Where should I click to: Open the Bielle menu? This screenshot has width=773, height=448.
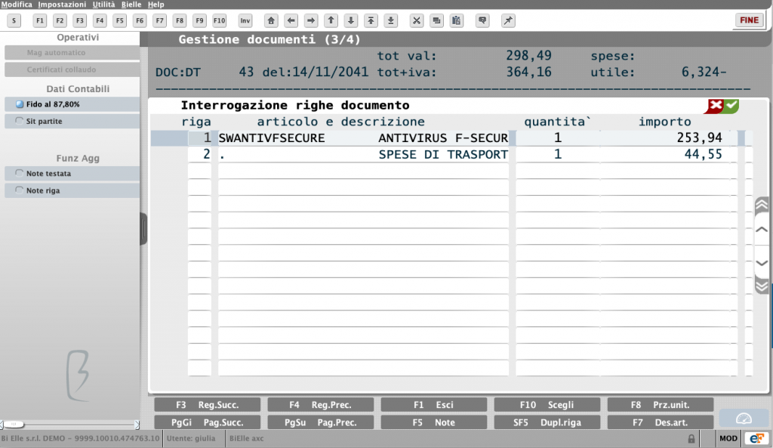click(x=131, y=5)
